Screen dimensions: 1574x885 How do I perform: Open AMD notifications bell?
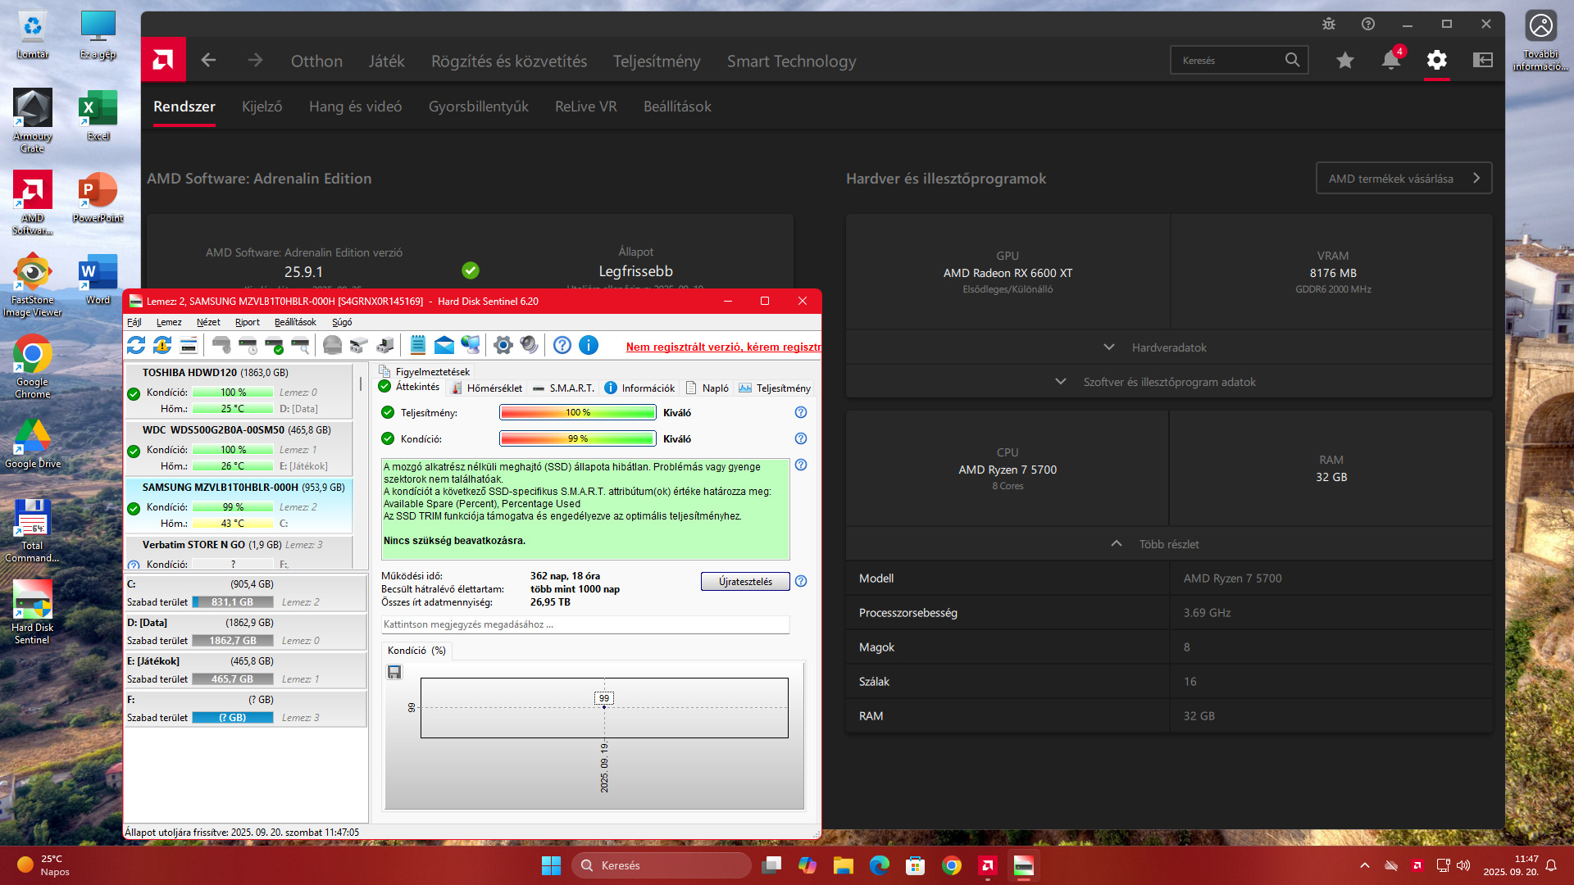[x=1390, y=60]
